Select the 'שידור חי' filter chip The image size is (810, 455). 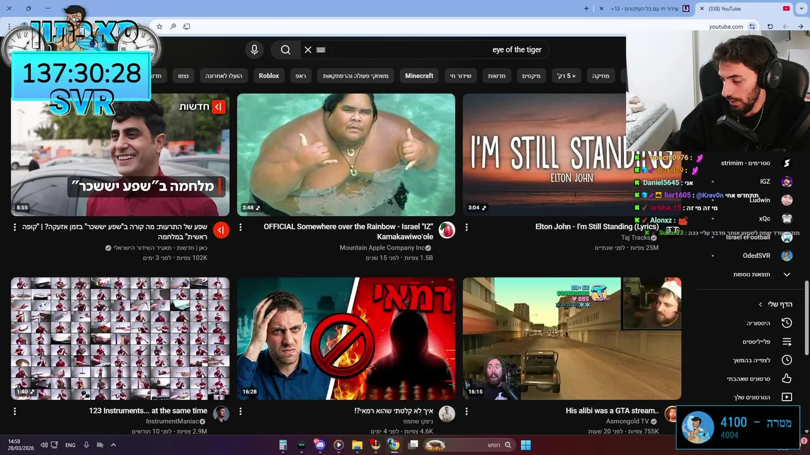click(461, 76)
